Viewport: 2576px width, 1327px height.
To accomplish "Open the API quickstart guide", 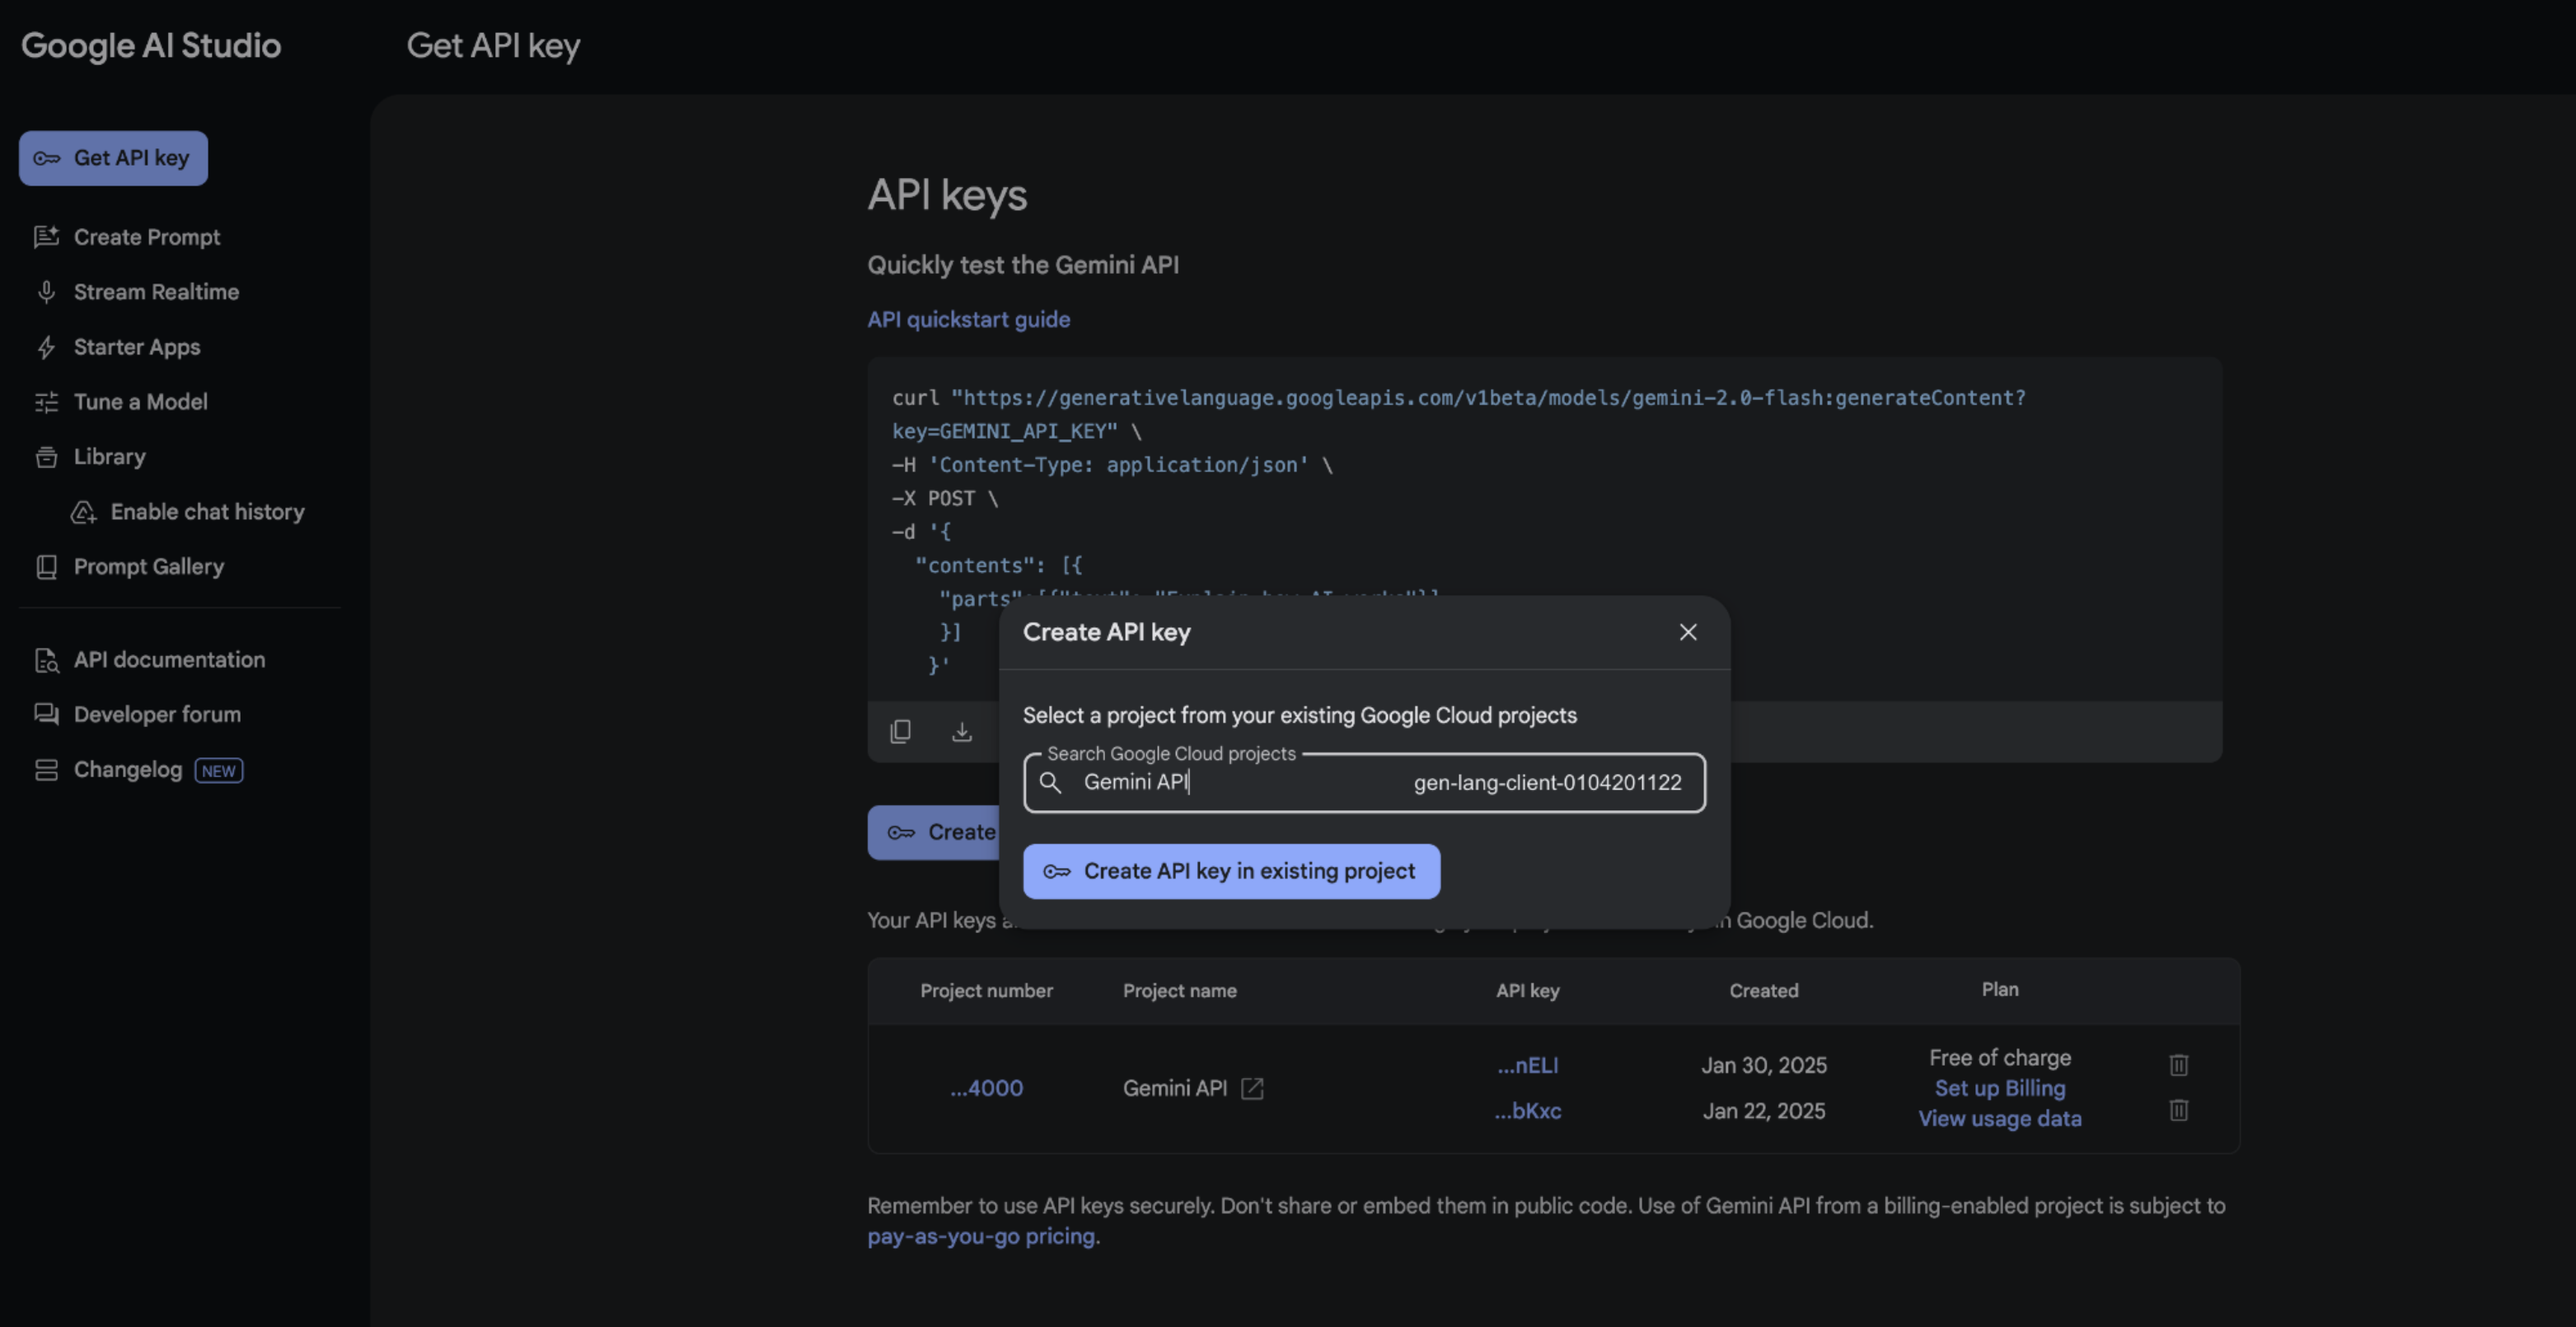I will pyautogui.click(x=968, y=319).
